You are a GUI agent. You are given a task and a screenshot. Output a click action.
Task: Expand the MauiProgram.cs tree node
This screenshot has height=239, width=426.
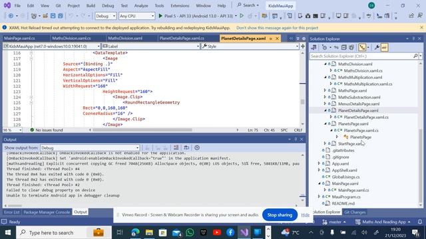point(319,197)
